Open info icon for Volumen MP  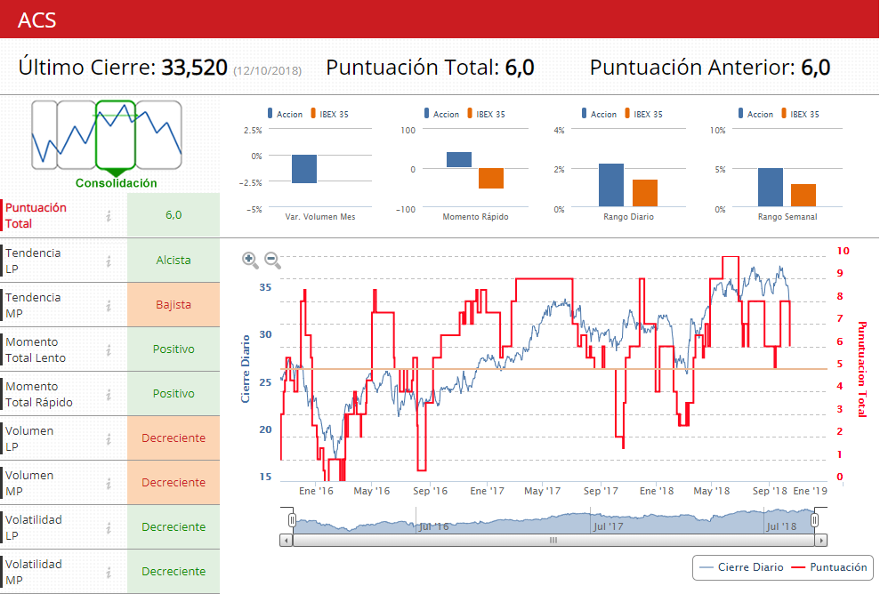[109, 483]
